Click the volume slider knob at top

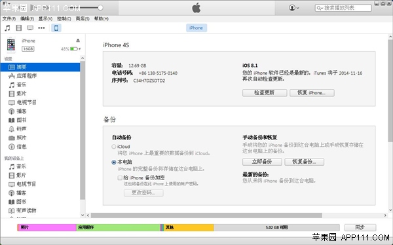click(100, 8)
